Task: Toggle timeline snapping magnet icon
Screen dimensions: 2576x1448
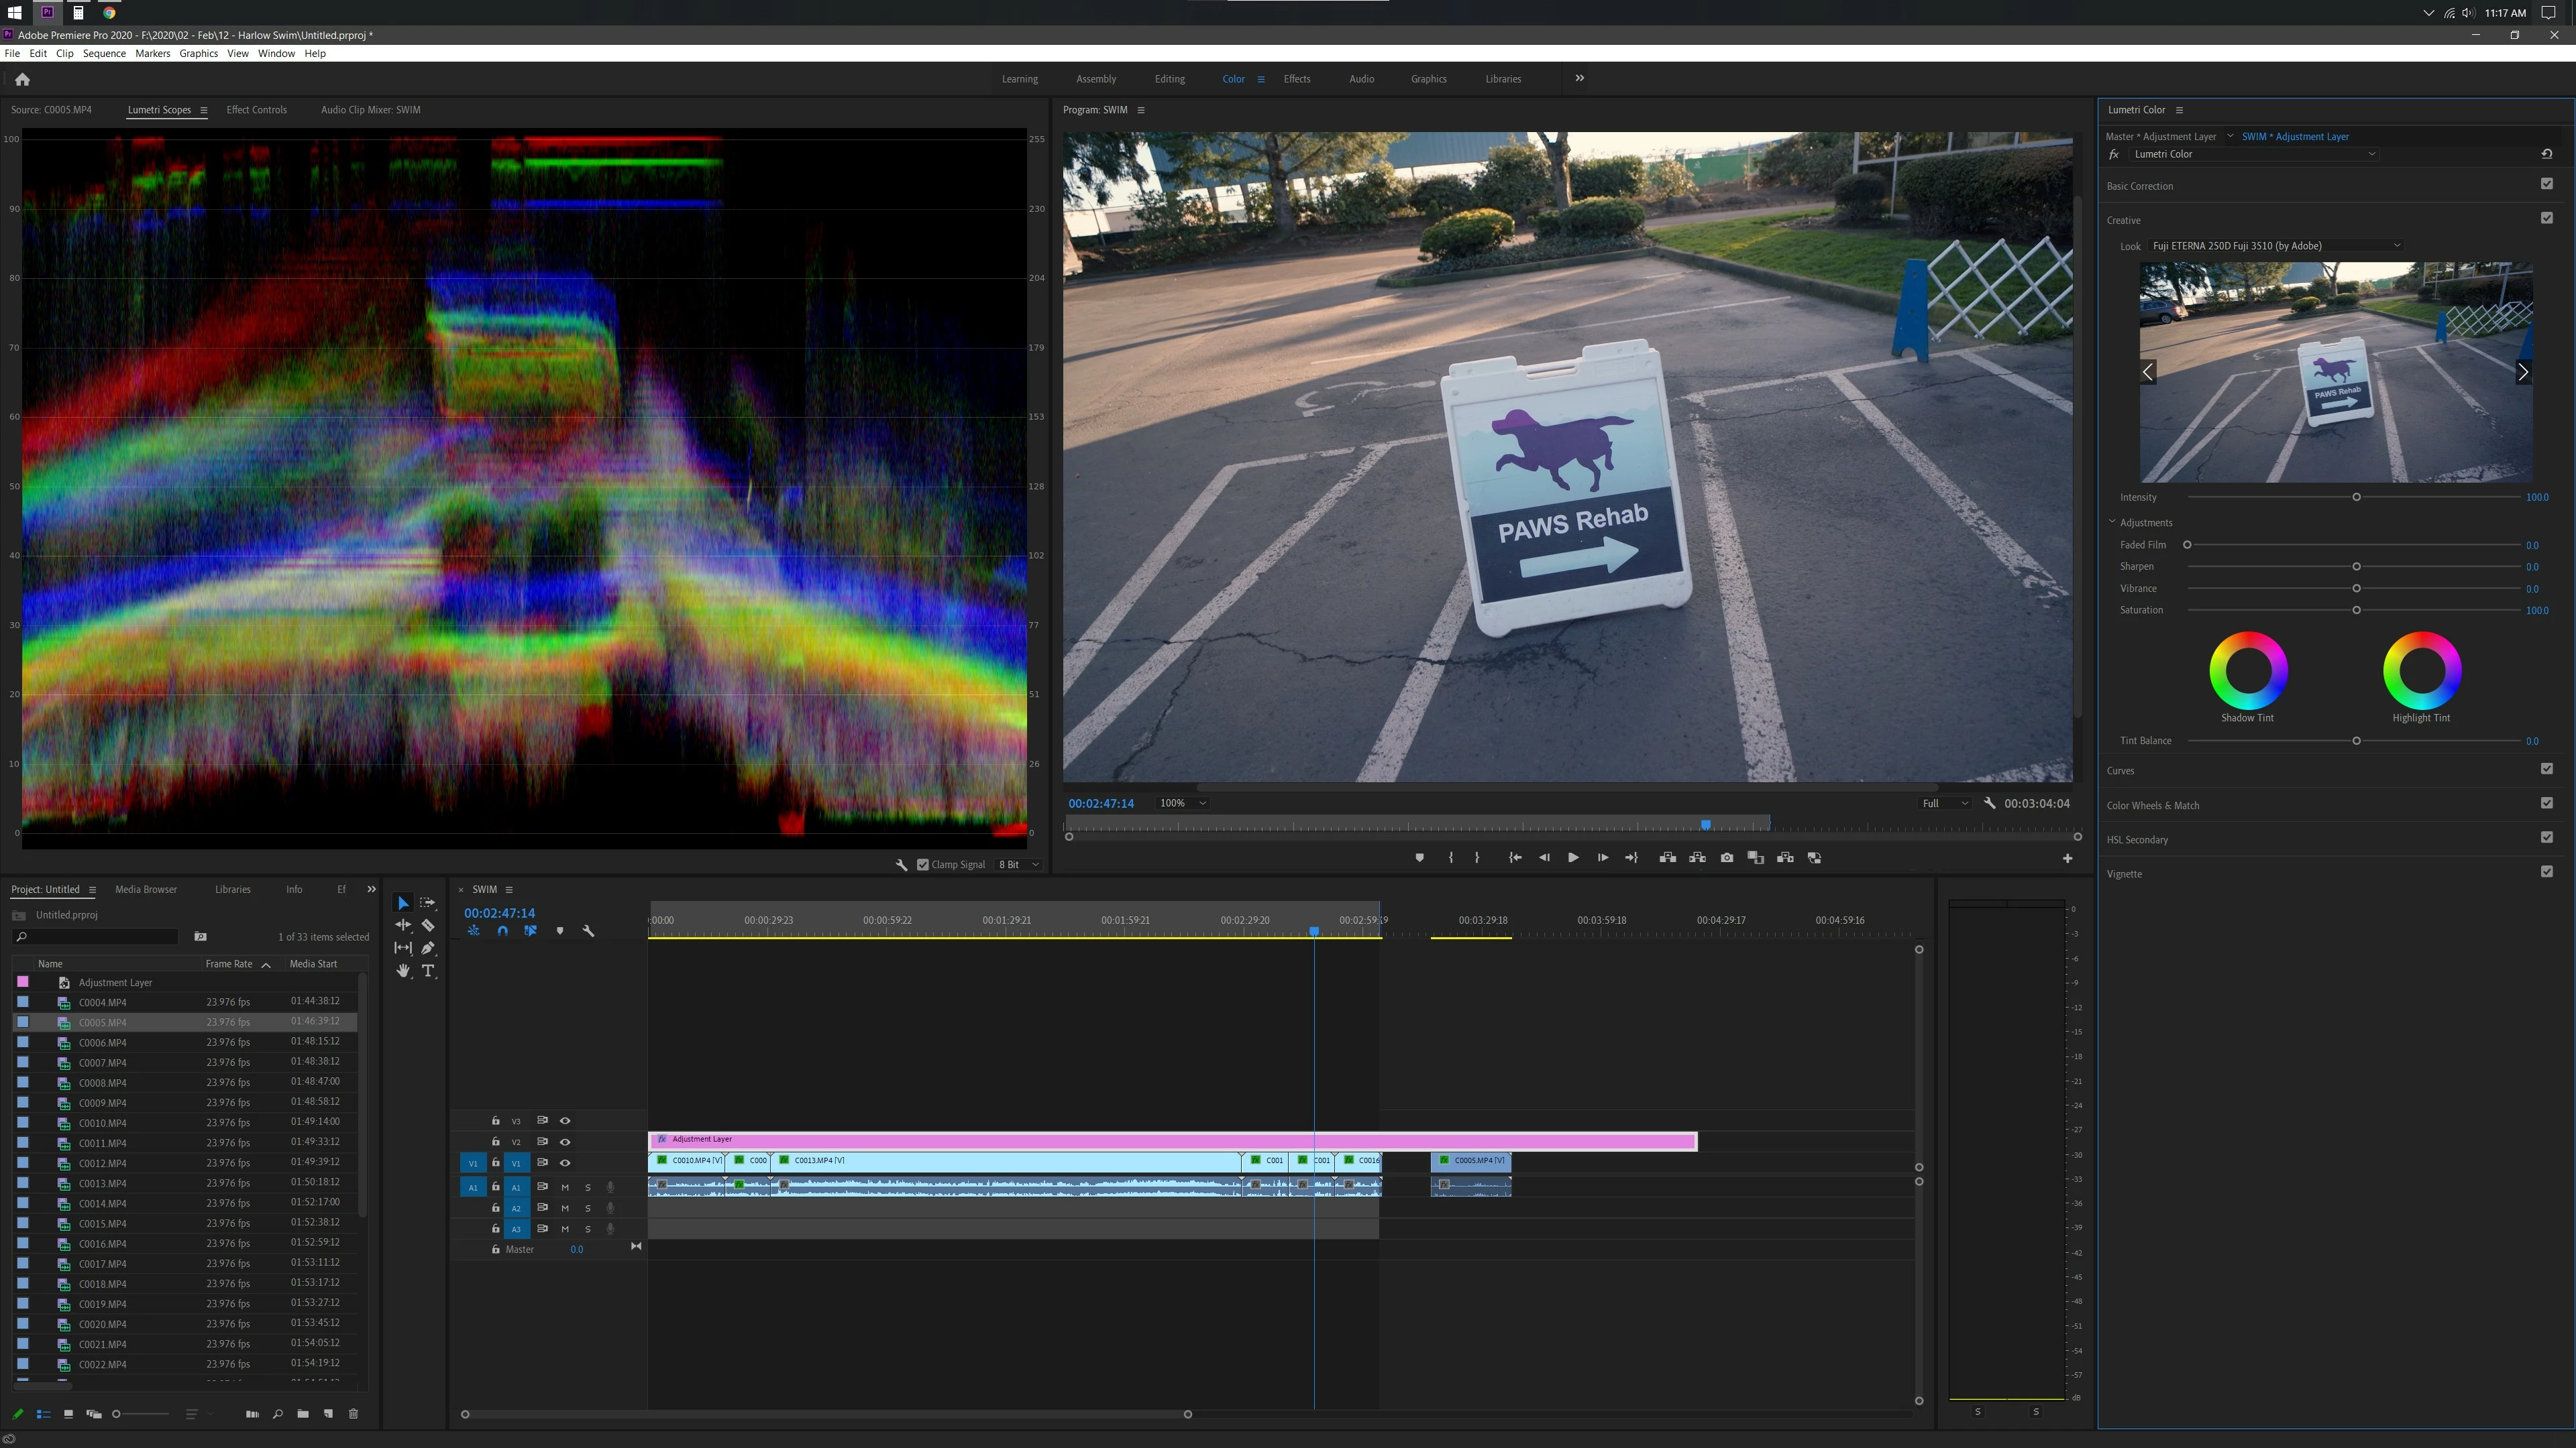Action: (502, 930)
